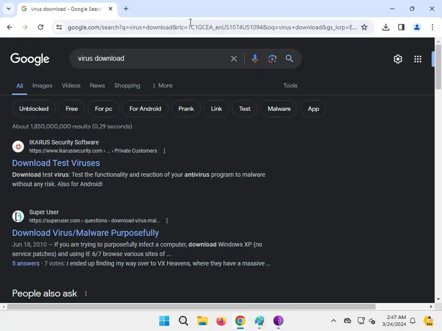Screen dimensions: 442x331
Task: Open the Windows Start menu
Action: pos(164,321)
